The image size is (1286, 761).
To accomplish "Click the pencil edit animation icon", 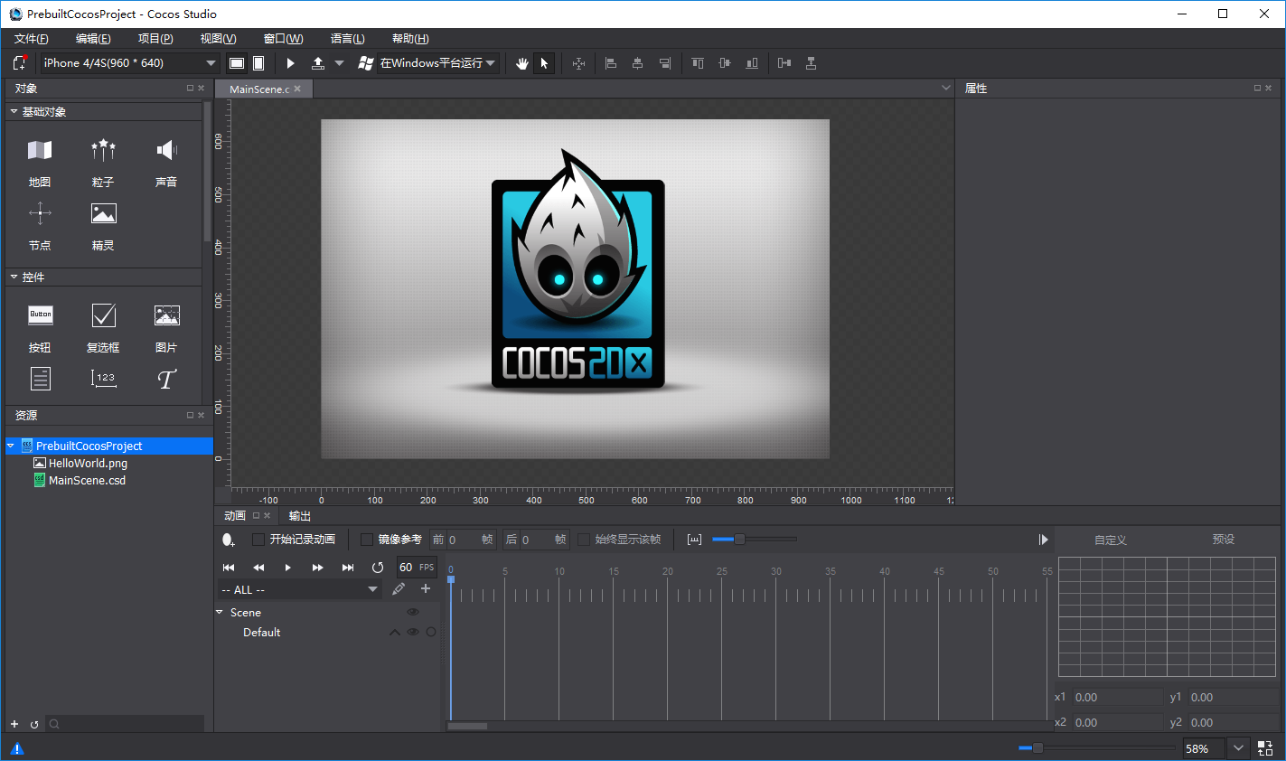I will (x=399, y=589).
